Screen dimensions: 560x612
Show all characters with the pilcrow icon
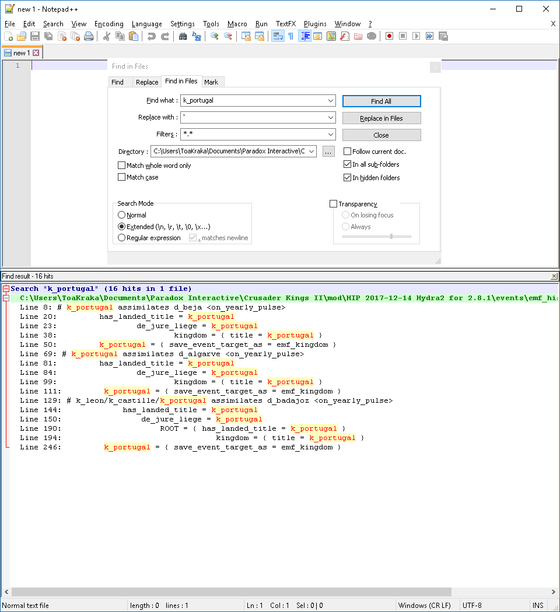click(290, 36)
